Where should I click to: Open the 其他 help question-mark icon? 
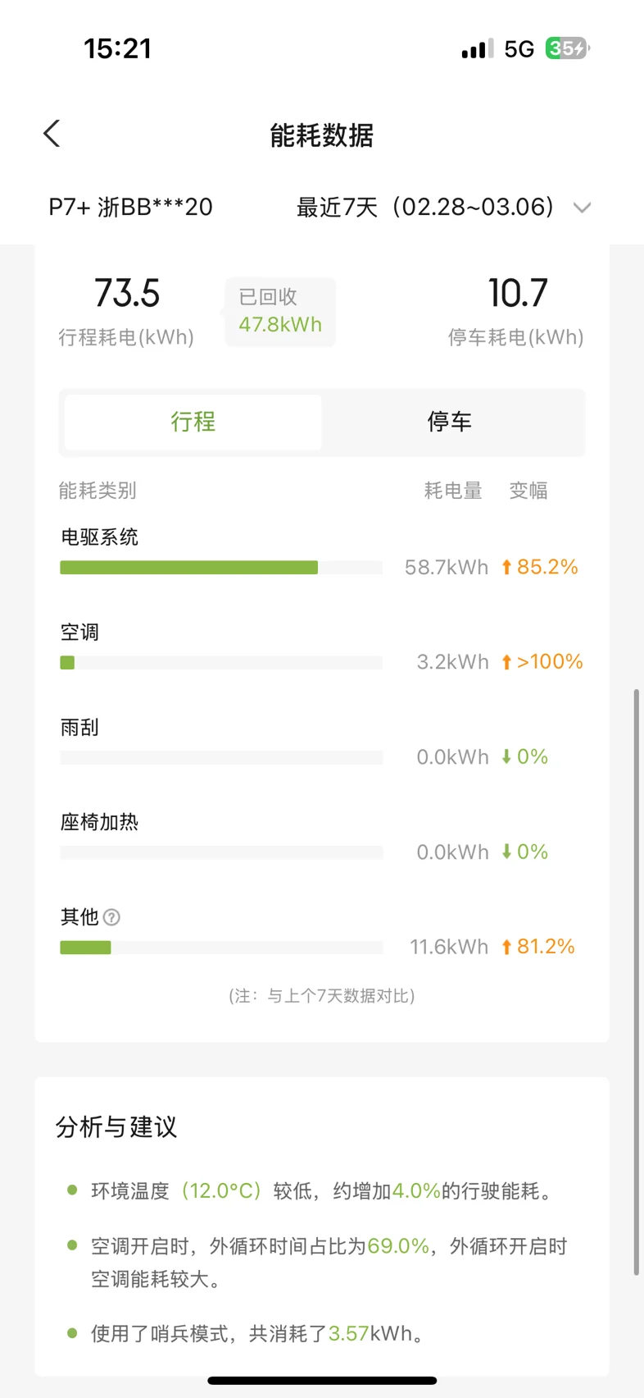[111, 917]
